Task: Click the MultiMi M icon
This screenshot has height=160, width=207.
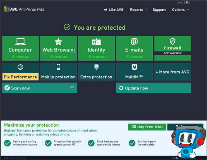Action: pos(134,67)
